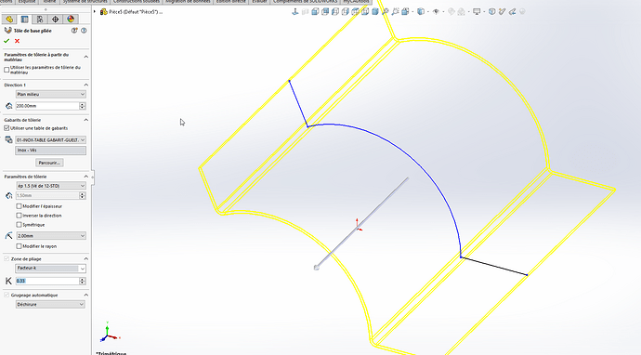Click the gauge table icon beside dropdown

tap(8, 140)
